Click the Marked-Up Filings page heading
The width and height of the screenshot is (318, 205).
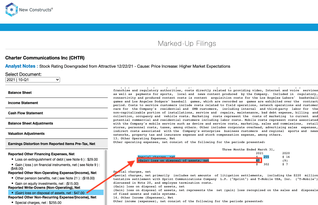(187, 44)
